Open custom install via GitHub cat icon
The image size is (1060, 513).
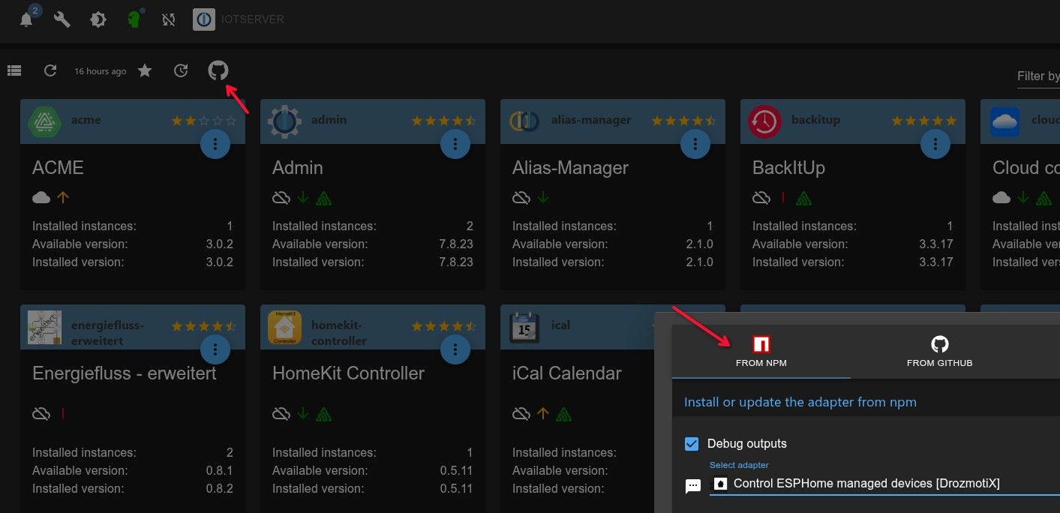pyautogui.click(x=218, y=70)
